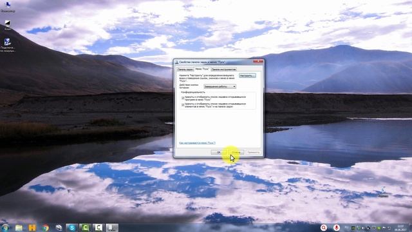Open the power button action dropdown
The height and width of the screenshot is (232, 412).
(220, 86)
